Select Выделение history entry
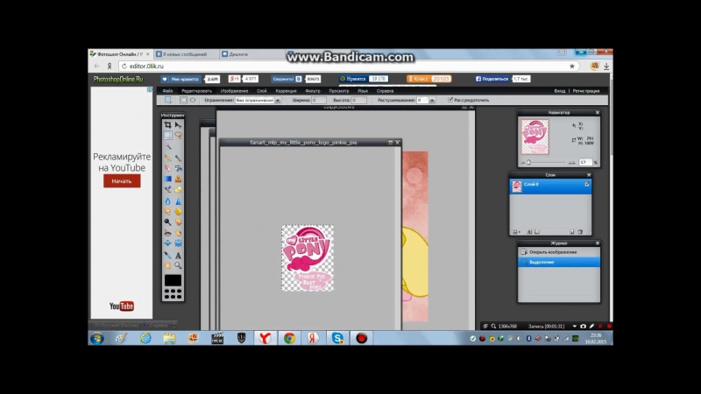 tap(559, 262)
